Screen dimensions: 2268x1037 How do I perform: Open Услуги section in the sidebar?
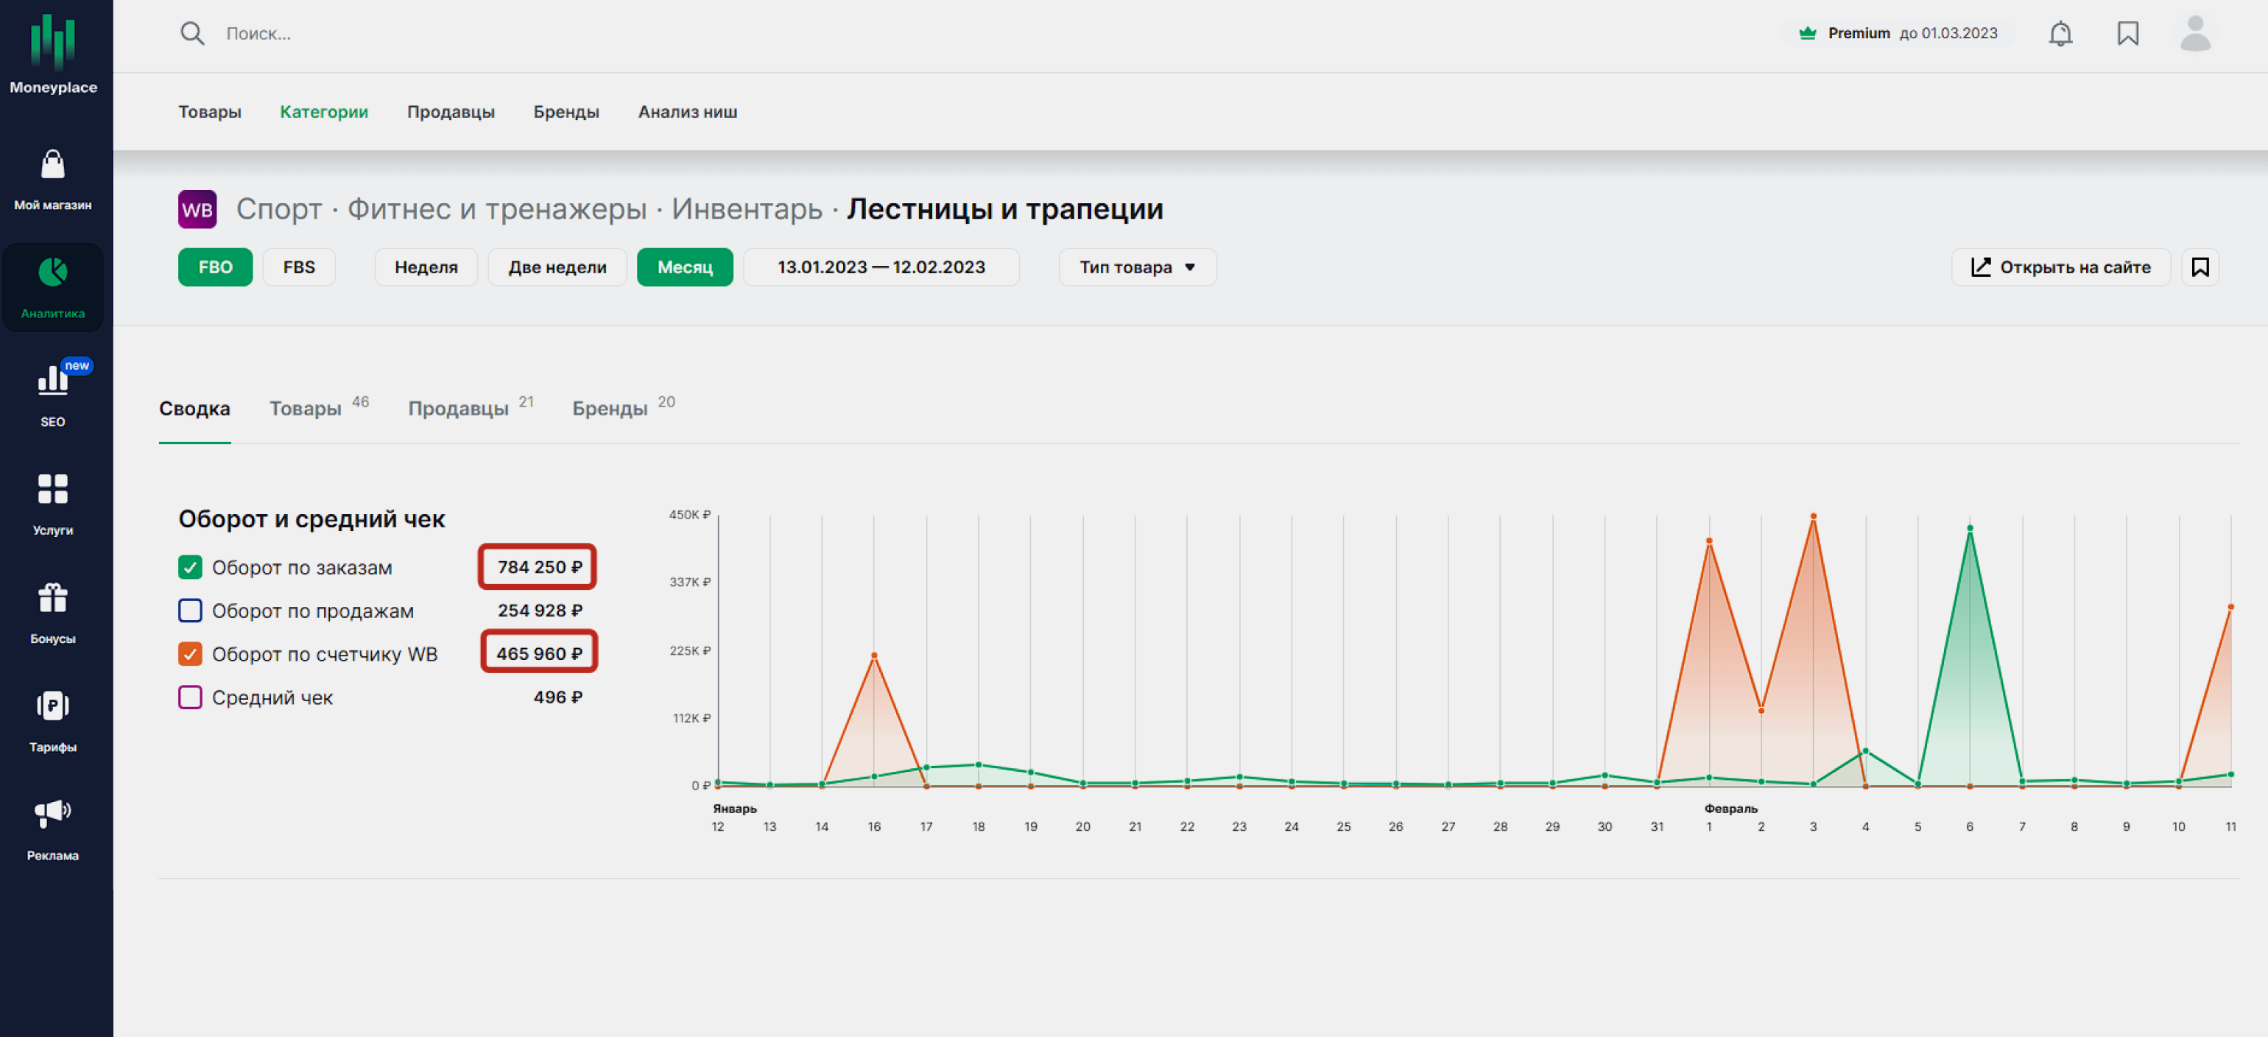click(53, 504)
